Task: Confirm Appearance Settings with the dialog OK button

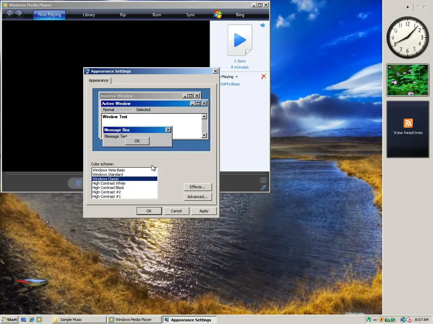Action: pyautogui.click(x=149, y=211)
